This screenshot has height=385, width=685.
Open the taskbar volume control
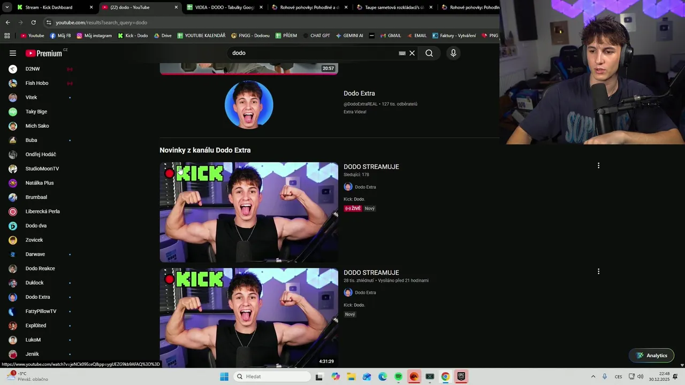pyautogui.click(x=641, y=376)
